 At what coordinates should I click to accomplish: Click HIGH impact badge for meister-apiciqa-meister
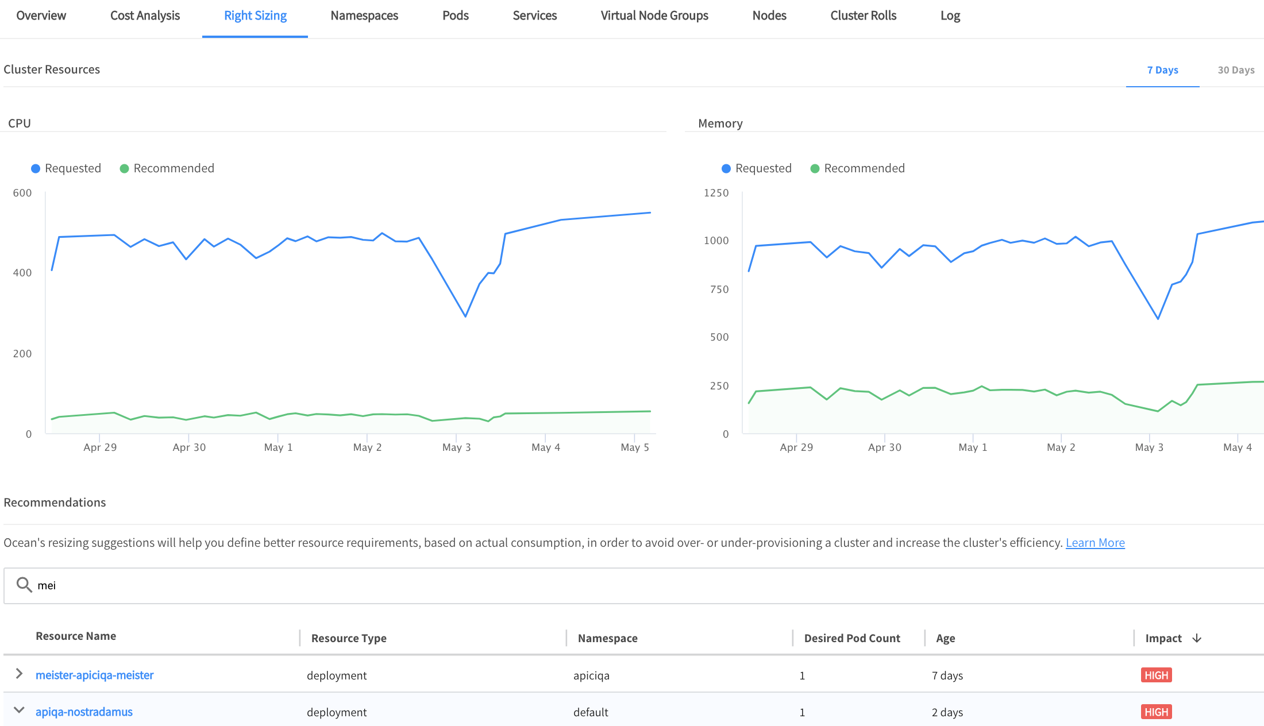coord(1156,675)
